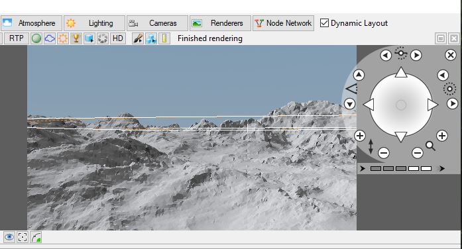Image resolution: width=462 pixels, height=249 pixels.
Task: Open the Atmosphere tab
Action: coord(31,23)
